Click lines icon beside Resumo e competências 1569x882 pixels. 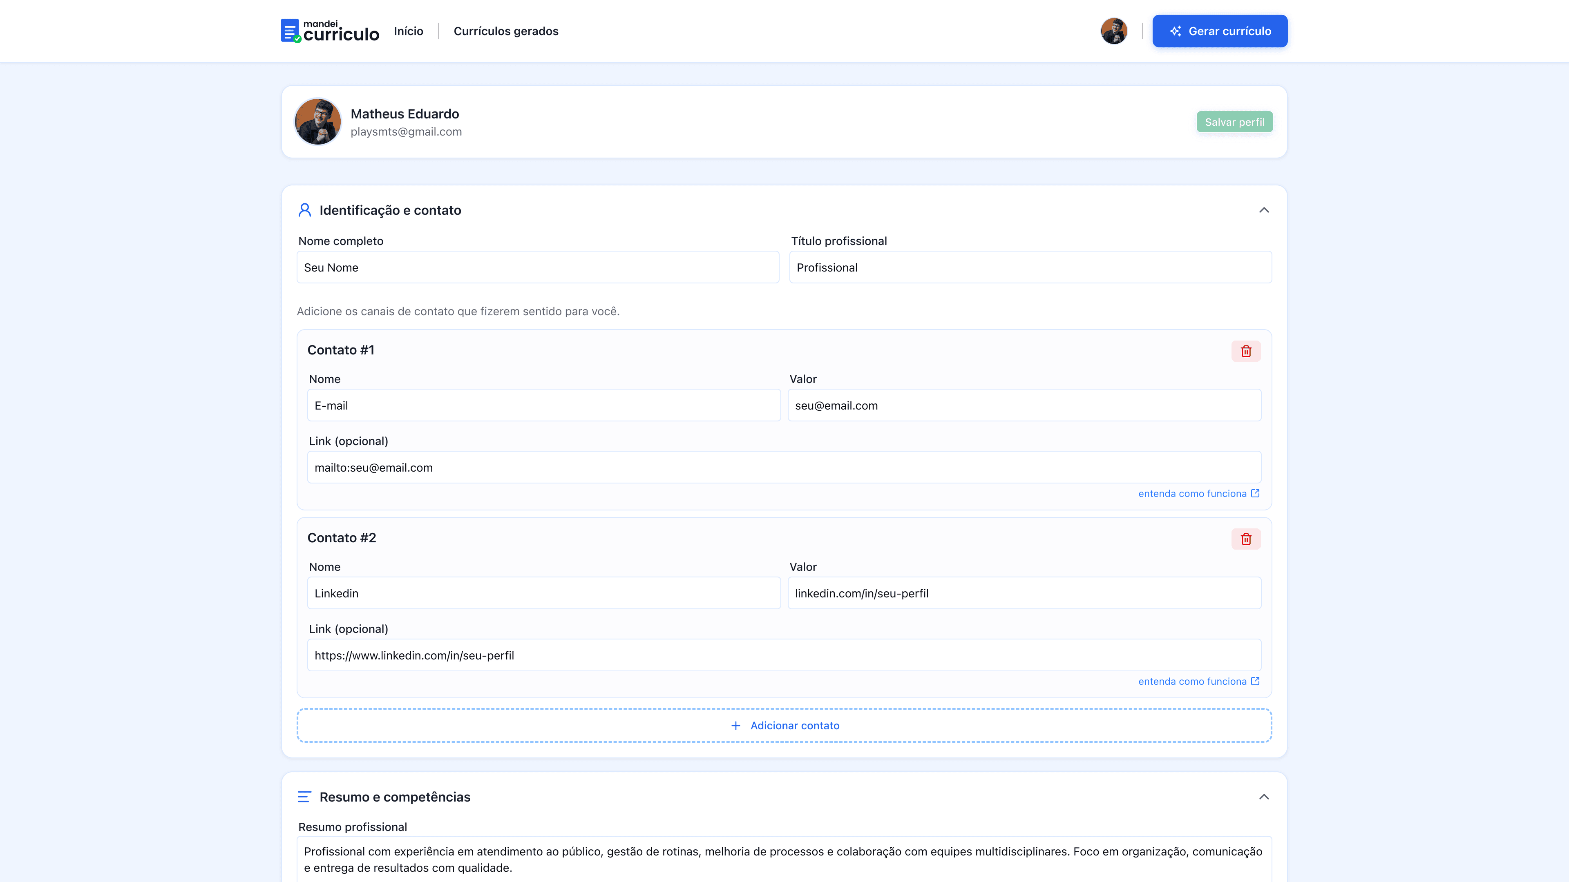click(x=304, y=797)
